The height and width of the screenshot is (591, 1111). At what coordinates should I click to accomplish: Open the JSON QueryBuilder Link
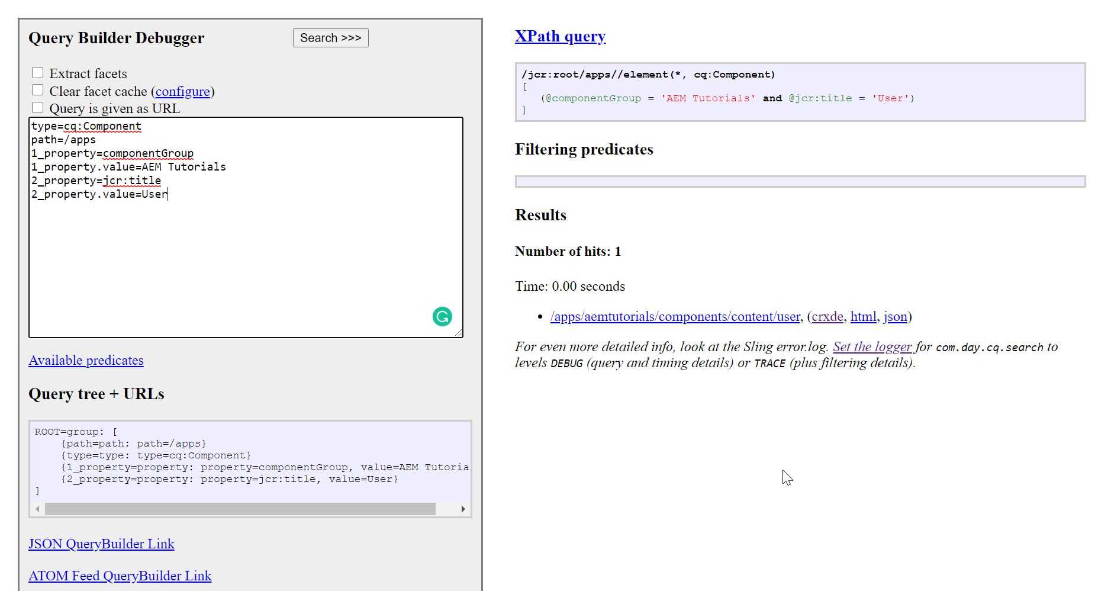tap(101, 544)
